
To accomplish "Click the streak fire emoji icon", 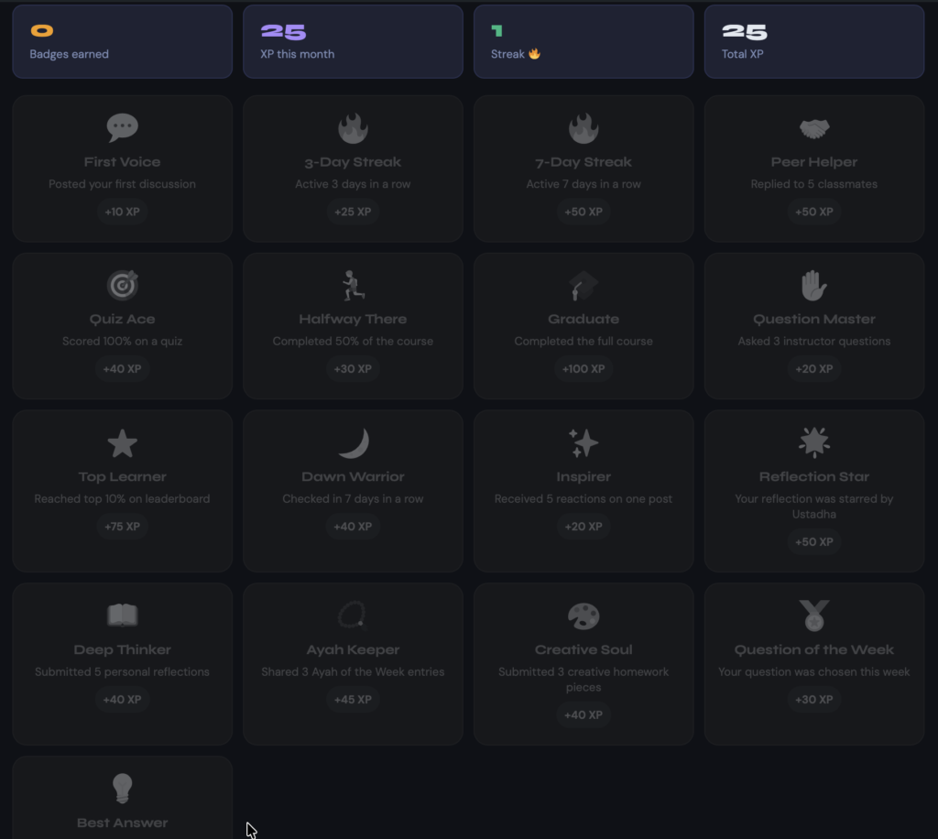I will pyautogui.click(x=534, y=54).
